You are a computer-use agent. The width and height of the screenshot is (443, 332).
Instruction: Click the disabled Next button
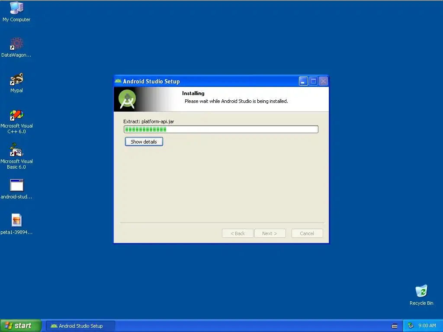coord(270,233)
